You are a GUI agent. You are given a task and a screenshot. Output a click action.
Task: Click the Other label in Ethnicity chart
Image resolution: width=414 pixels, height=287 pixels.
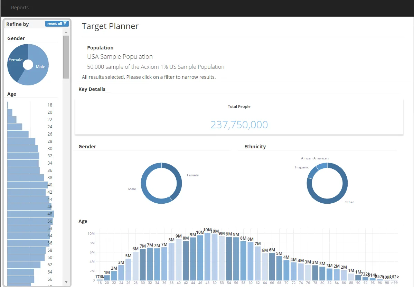pyautogui.click(x=349, y=202)
